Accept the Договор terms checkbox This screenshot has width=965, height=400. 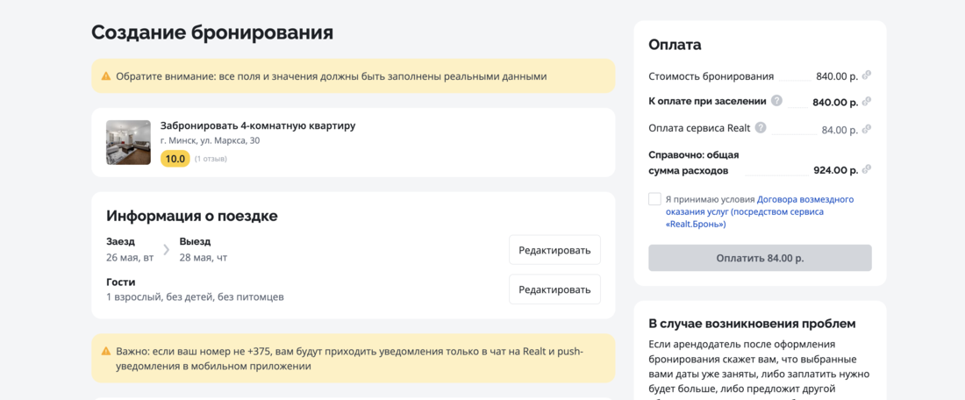click(x=654, y=199)
